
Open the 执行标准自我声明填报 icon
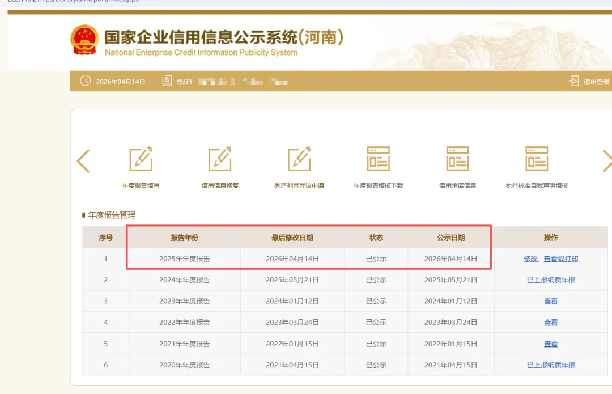pos(537,159)
